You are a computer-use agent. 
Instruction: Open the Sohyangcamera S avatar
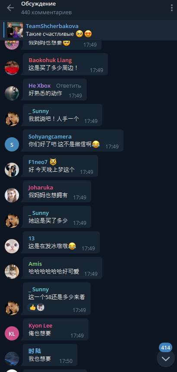[x=12, y=144]
